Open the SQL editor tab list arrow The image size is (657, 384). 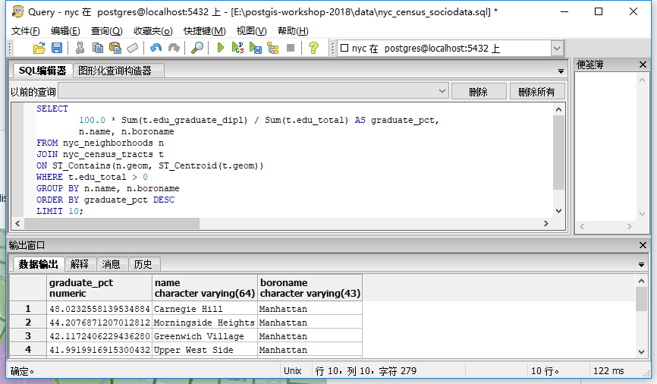(x=561, y=71)
